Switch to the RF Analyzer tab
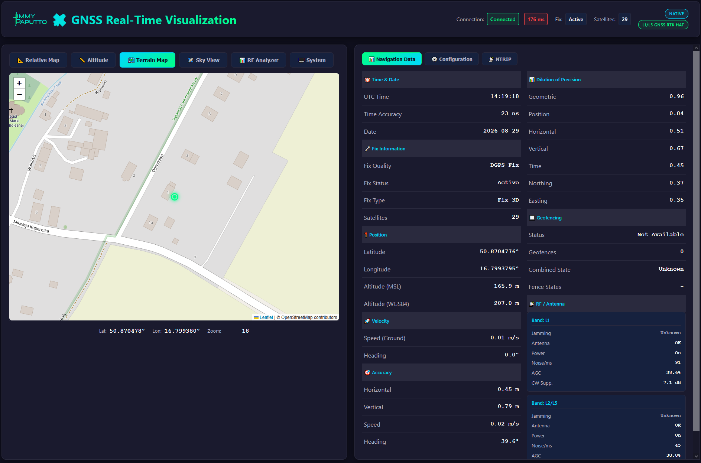The width and height of the screenshot is (701, 463). point(259,60)
